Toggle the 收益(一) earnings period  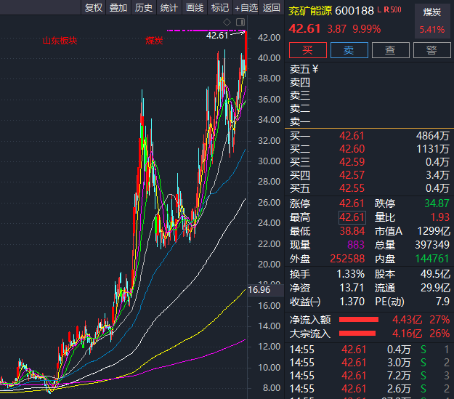[x=305, y=301]
